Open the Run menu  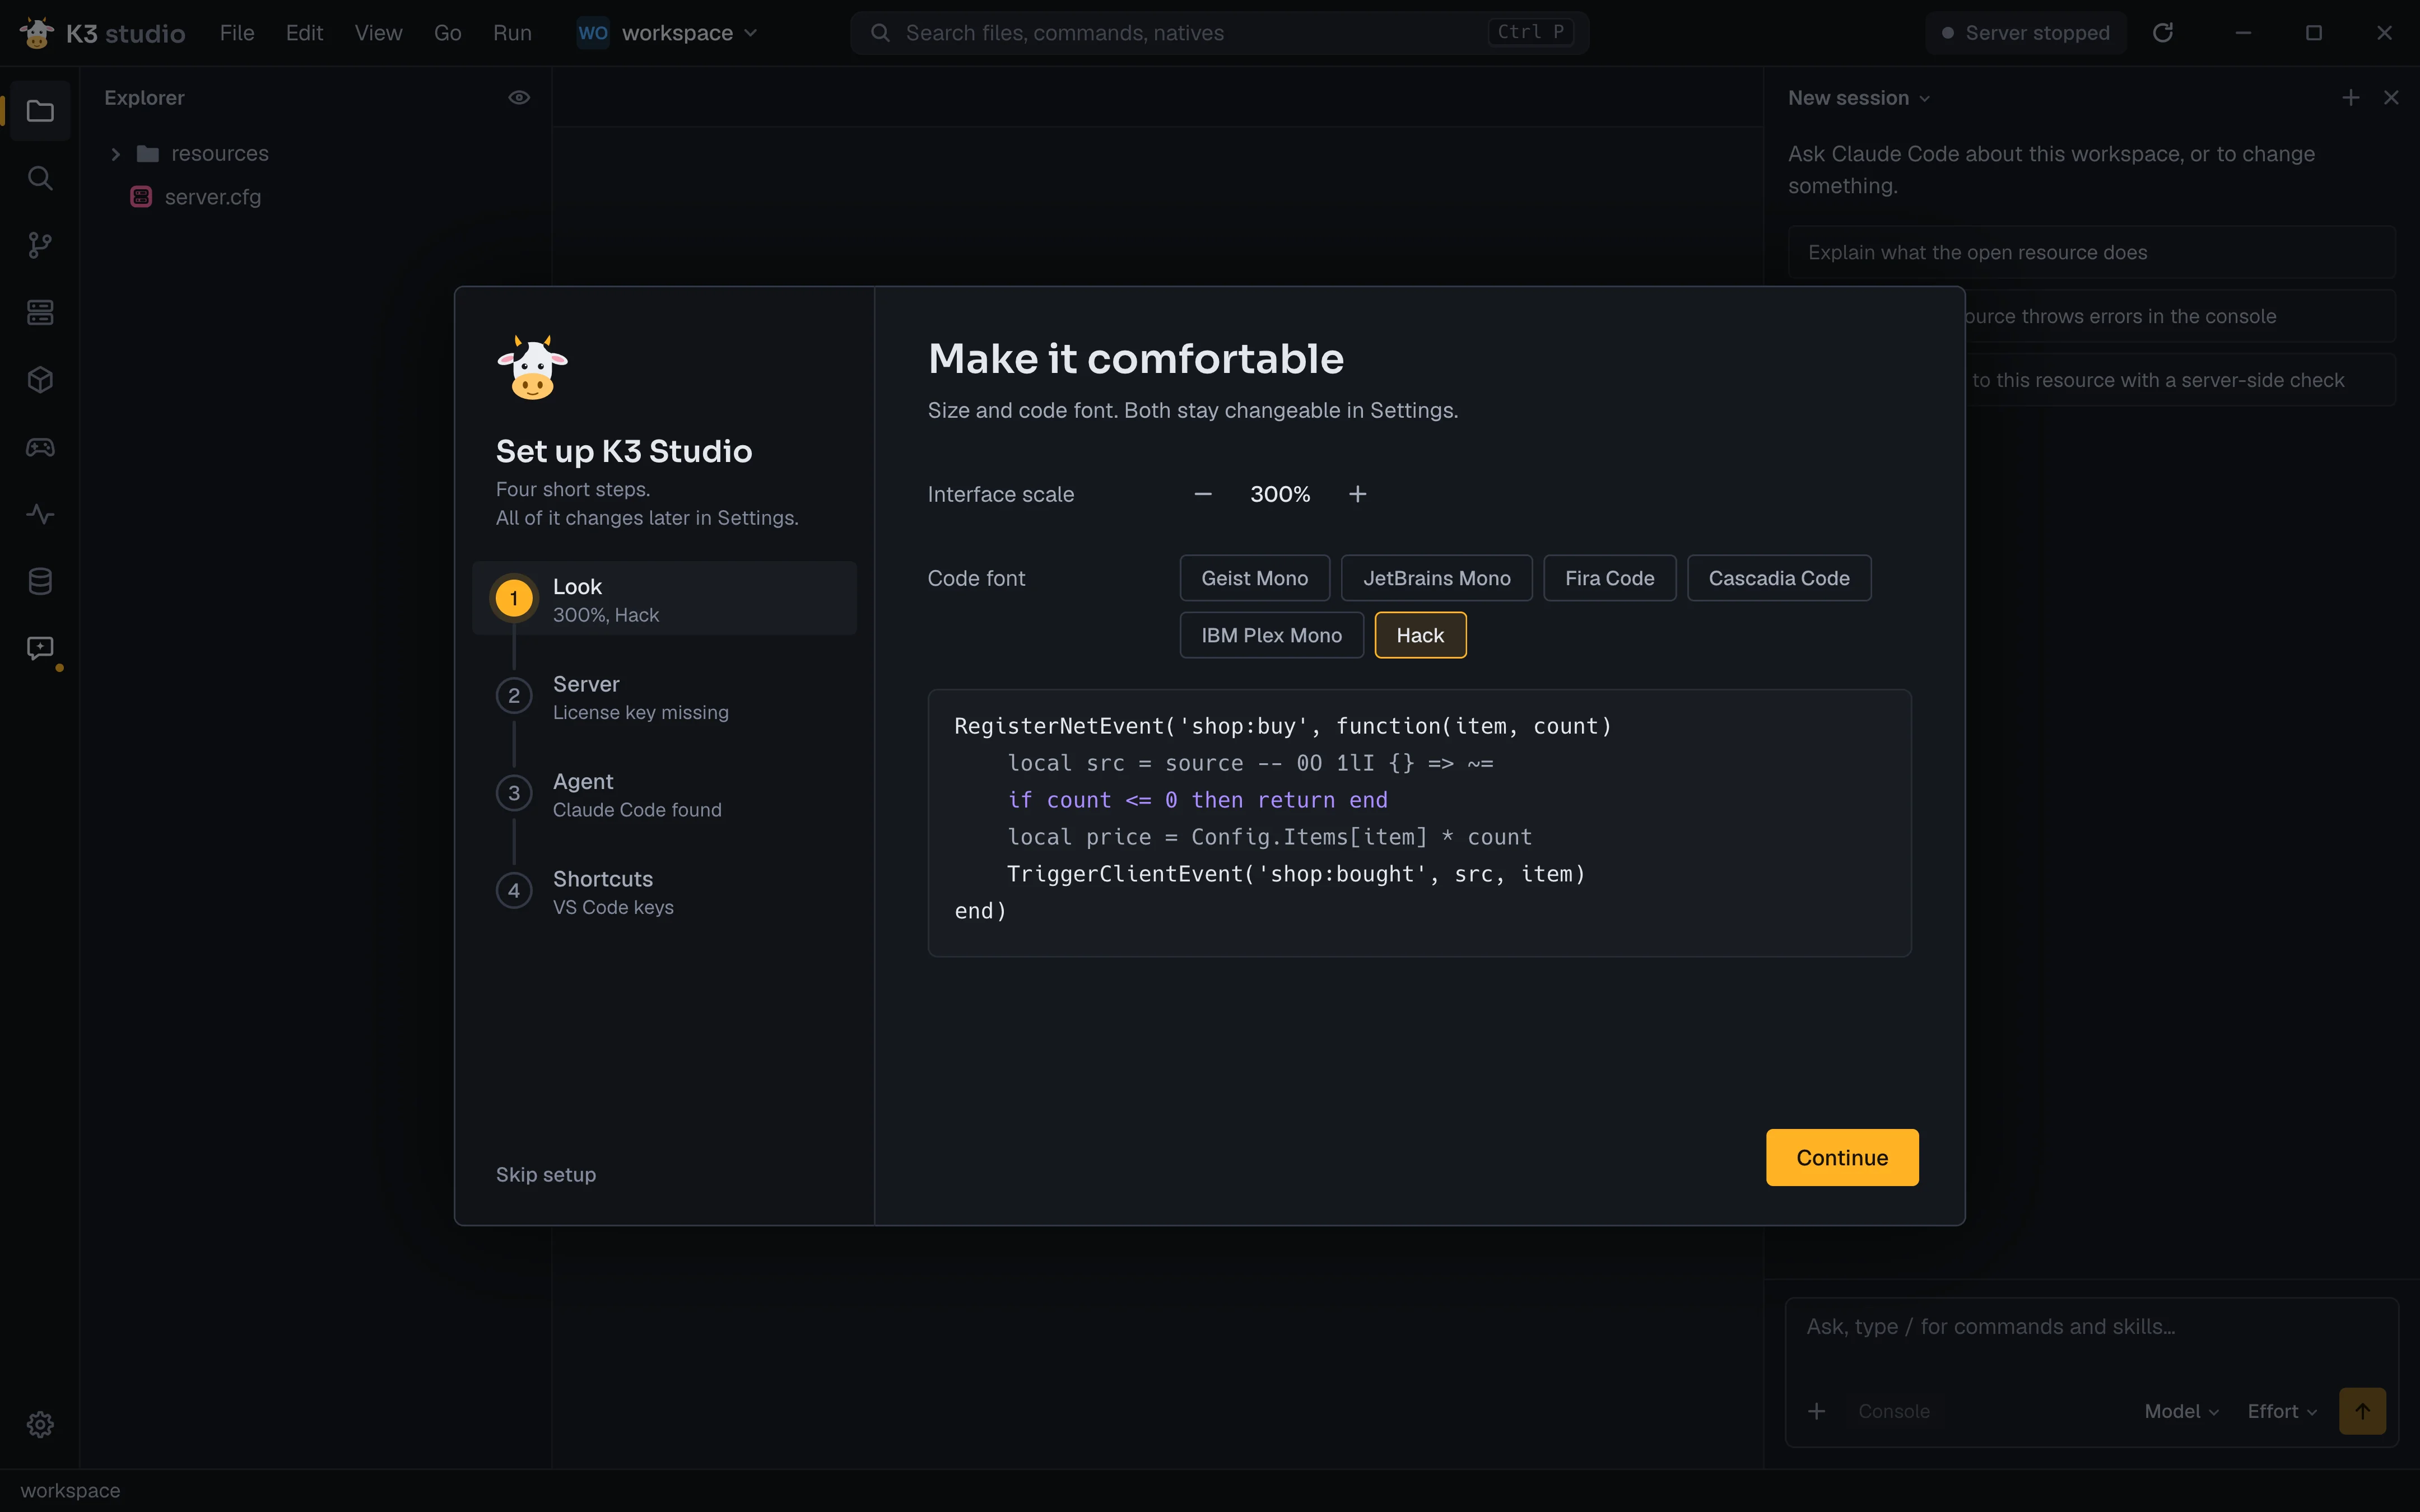(x=512, y=33)
